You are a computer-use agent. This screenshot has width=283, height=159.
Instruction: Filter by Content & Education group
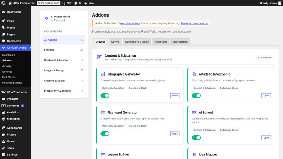pos(64,60)
